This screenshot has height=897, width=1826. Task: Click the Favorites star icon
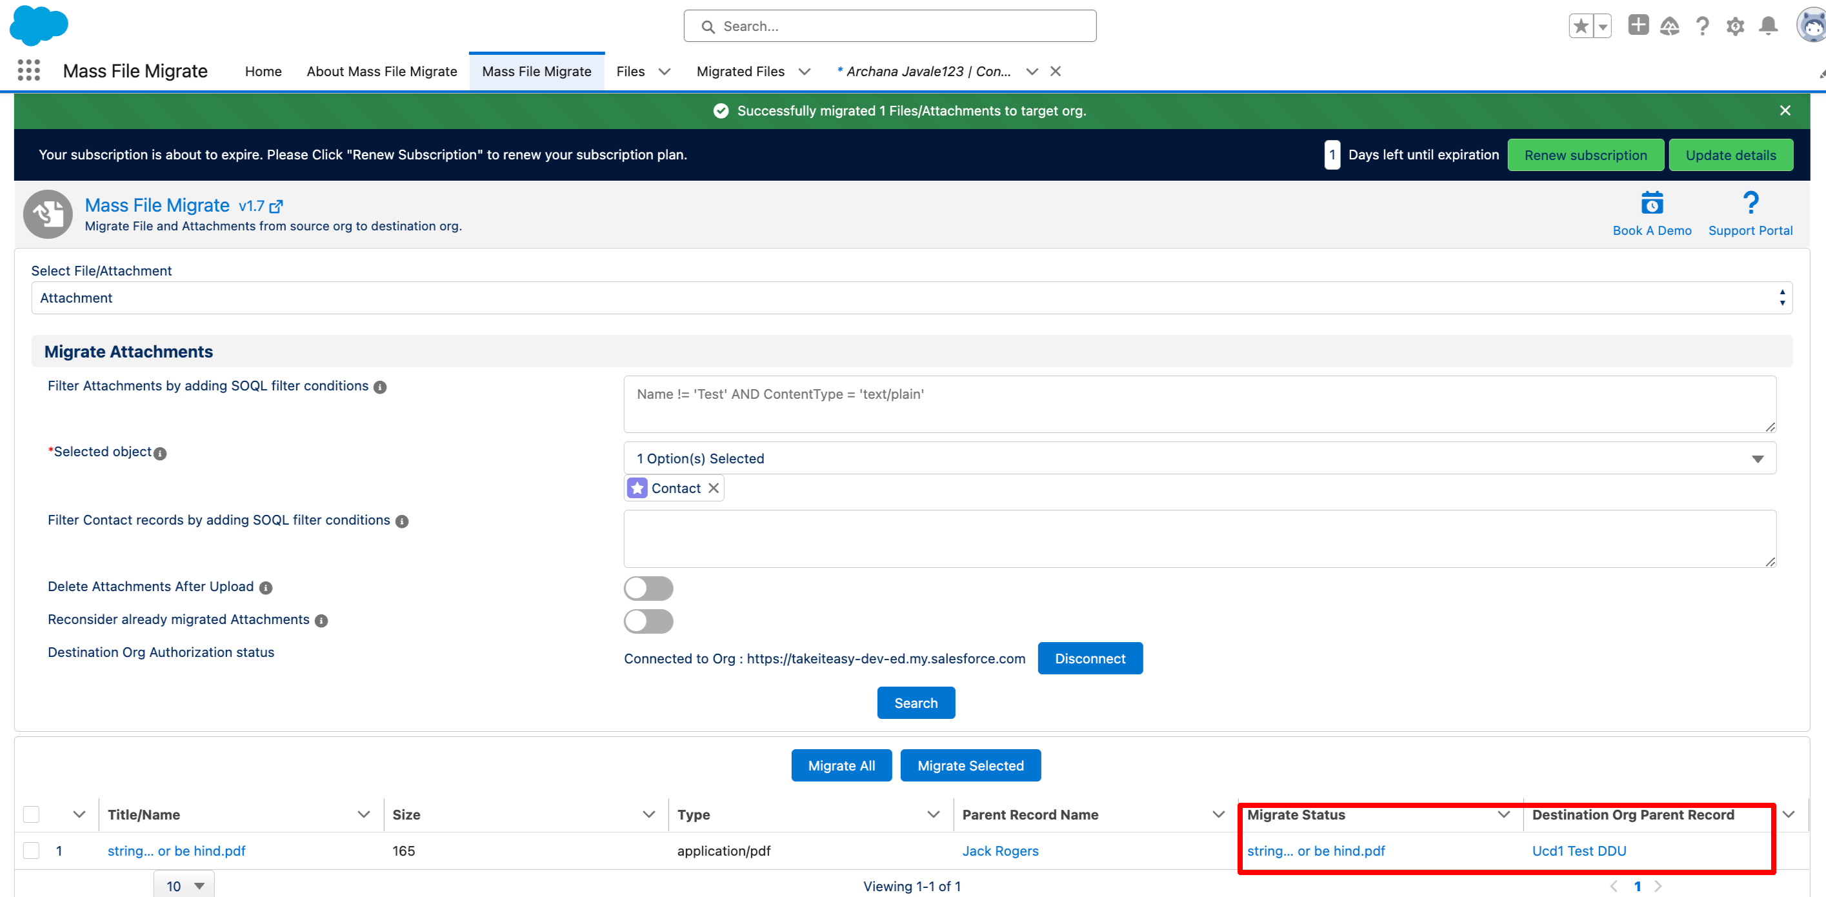tap(1580, 26)
